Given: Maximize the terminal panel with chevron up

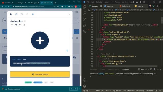Looking at the screenshot, I should click(158, 69).
